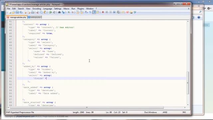The height and width of the screenshot is (120, 213).
Task: Paste from clipboard via toolbar icon
Action: click(x=45, y=12)
